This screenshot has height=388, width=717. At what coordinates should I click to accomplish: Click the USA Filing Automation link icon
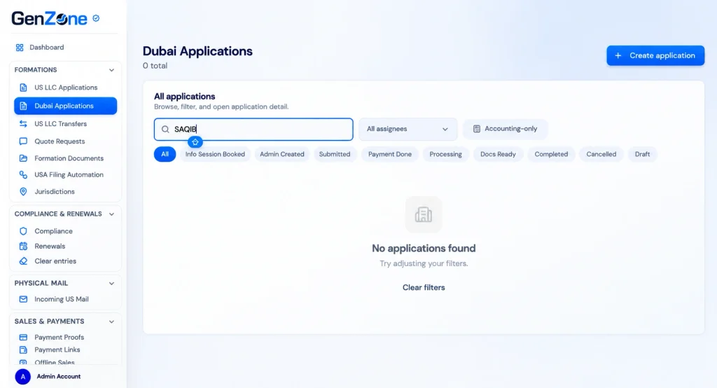coord(23,175)
